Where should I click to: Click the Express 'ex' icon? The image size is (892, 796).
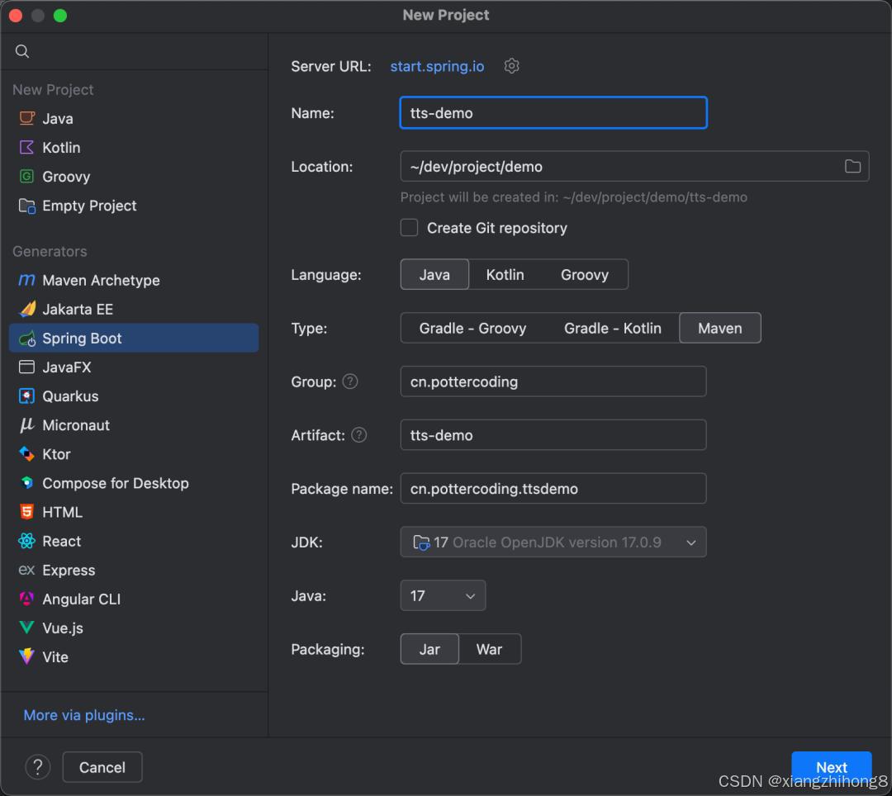(26, 570)
